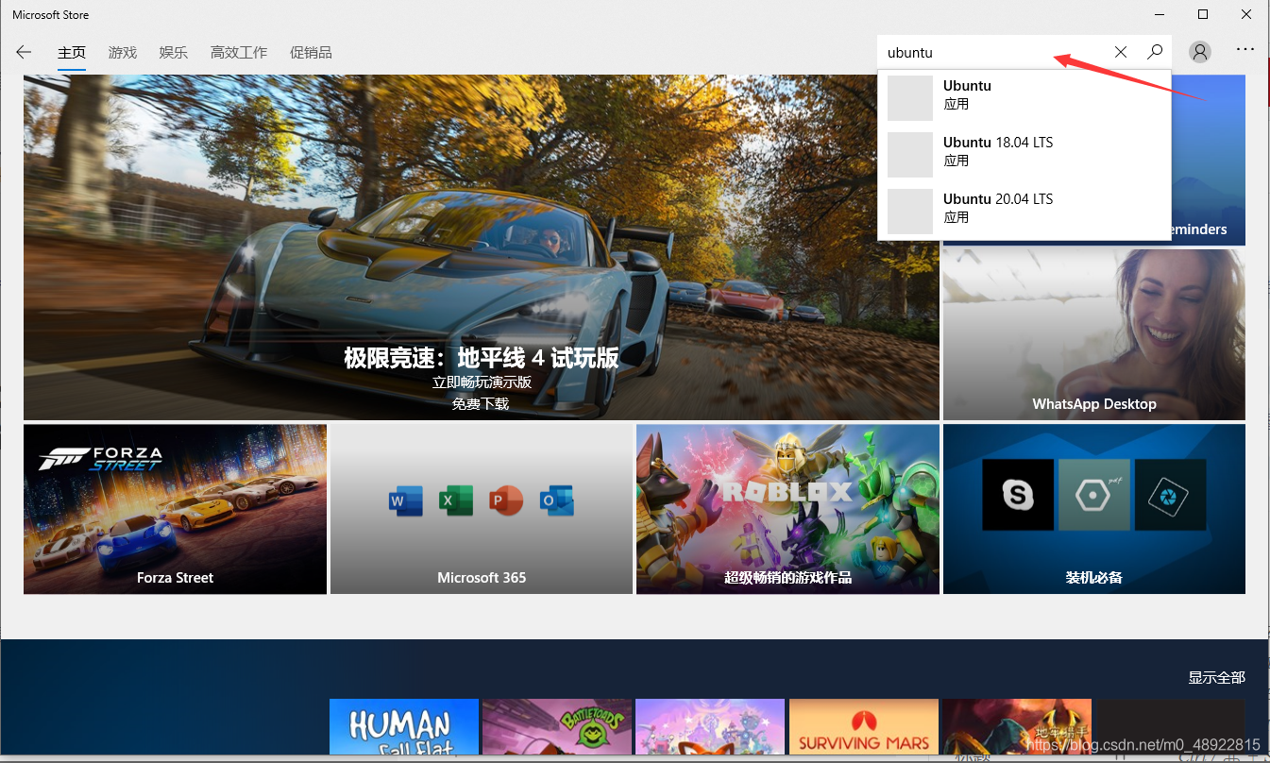
Task: Open the 娱乐 tab
Action: [174, 53]
